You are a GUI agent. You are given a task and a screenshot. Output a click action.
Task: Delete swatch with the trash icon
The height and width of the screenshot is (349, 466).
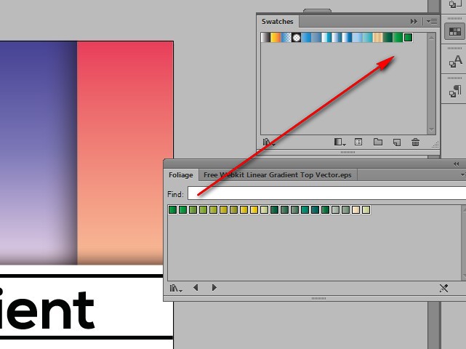(416, 143)
